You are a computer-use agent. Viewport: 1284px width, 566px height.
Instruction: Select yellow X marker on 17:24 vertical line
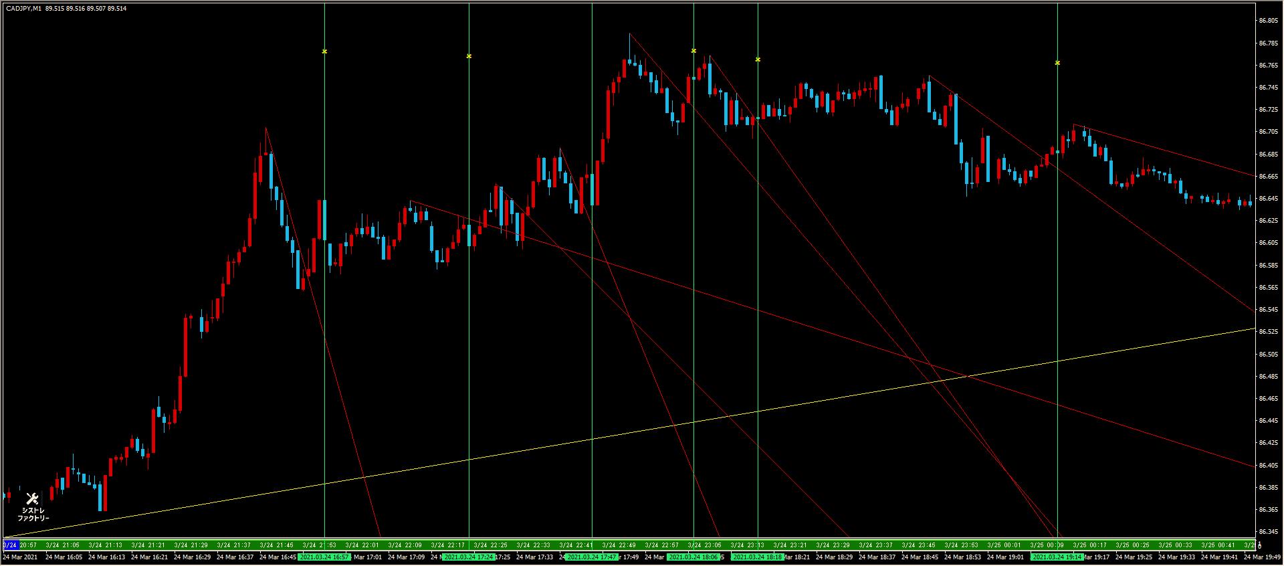pyautogui.click(x=469, y=56)
